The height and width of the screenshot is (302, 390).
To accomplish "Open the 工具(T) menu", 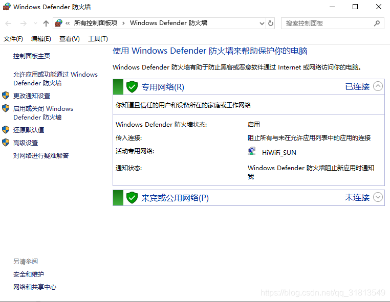I will [x=98, y=39].
